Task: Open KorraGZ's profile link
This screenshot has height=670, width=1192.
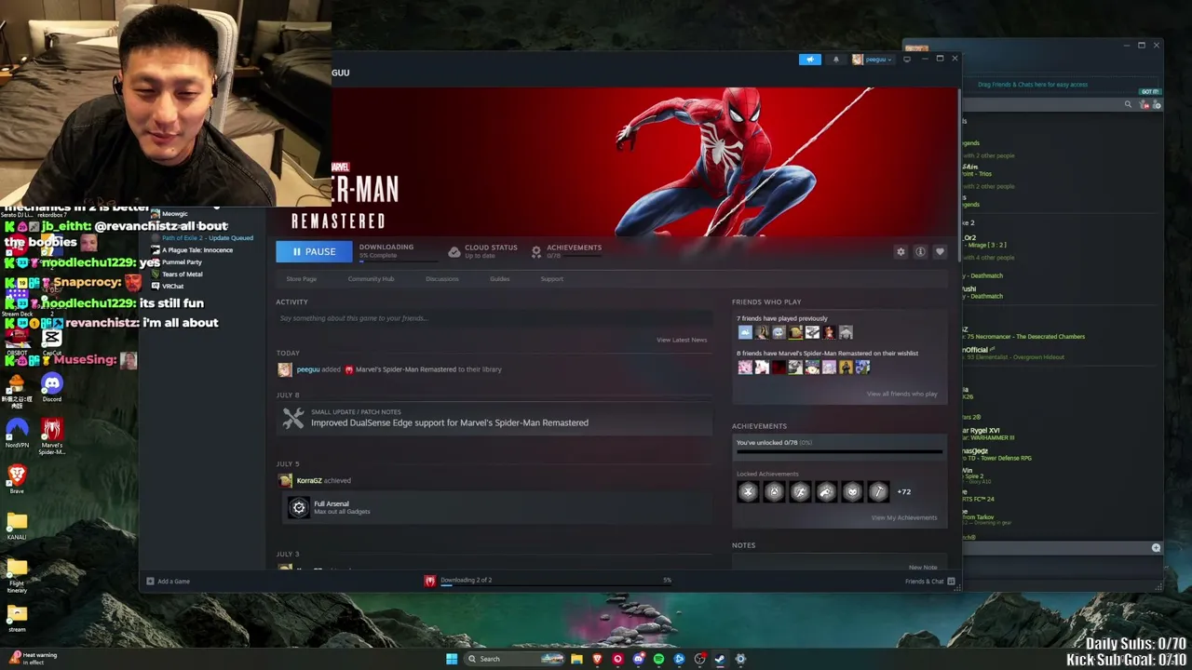Action: tap(309, 481)
